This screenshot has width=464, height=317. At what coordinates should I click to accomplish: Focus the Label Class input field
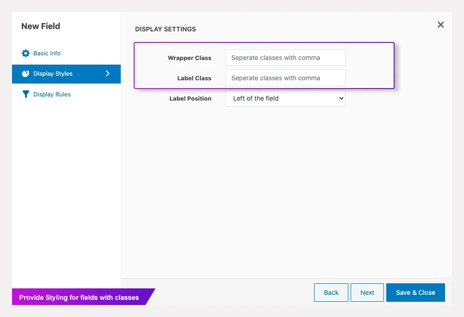point(285,78)
